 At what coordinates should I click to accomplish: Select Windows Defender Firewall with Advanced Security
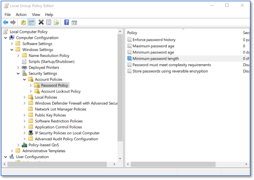[76, 103]
